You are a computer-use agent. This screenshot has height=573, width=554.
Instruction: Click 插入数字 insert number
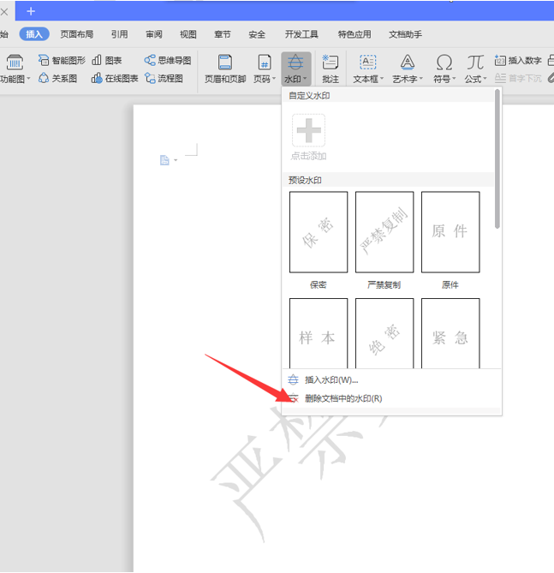pyautogui.click(x=518, y=60)
